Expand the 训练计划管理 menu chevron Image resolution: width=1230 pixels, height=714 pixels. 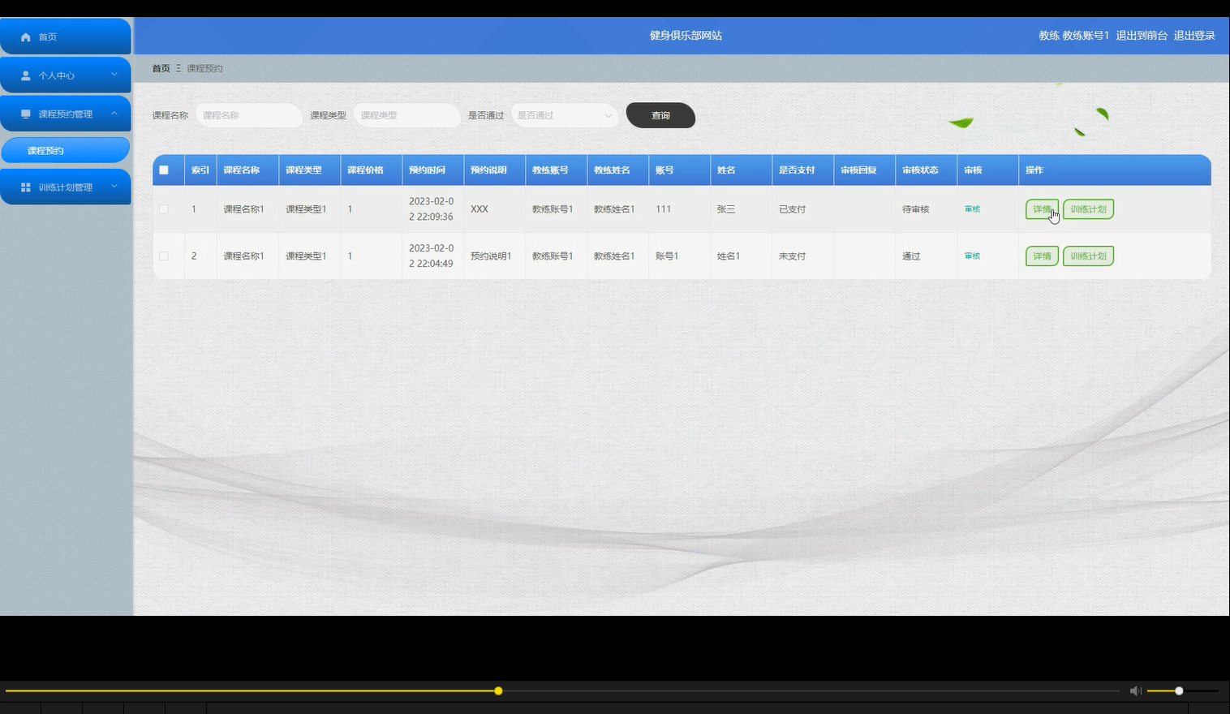tap(114, 187)
